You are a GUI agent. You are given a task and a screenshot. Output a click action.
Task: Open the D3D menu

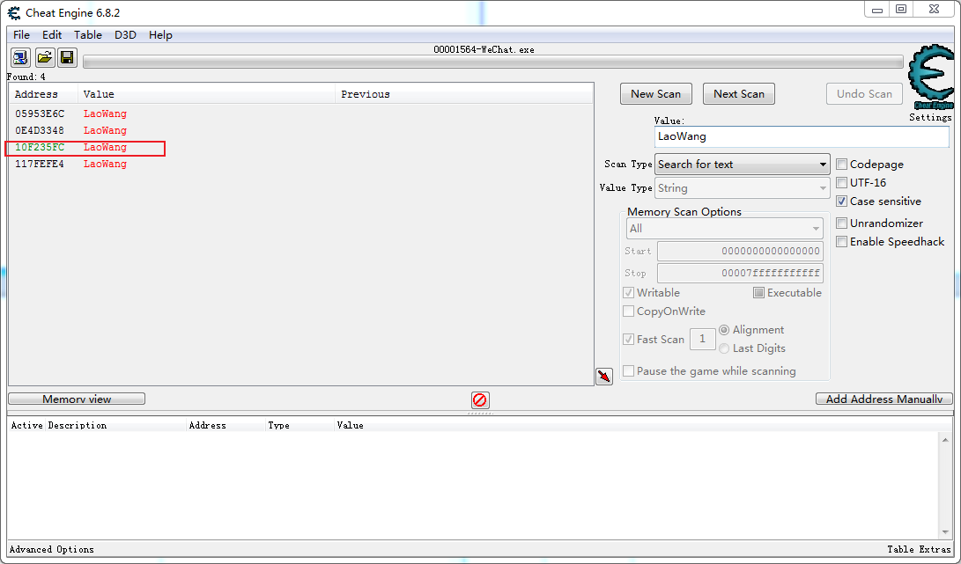[125, 35]
